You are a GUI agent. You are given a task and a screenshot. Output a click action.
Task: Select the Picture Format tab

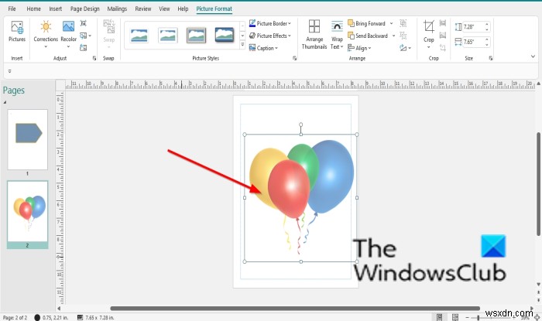(214, 9)
